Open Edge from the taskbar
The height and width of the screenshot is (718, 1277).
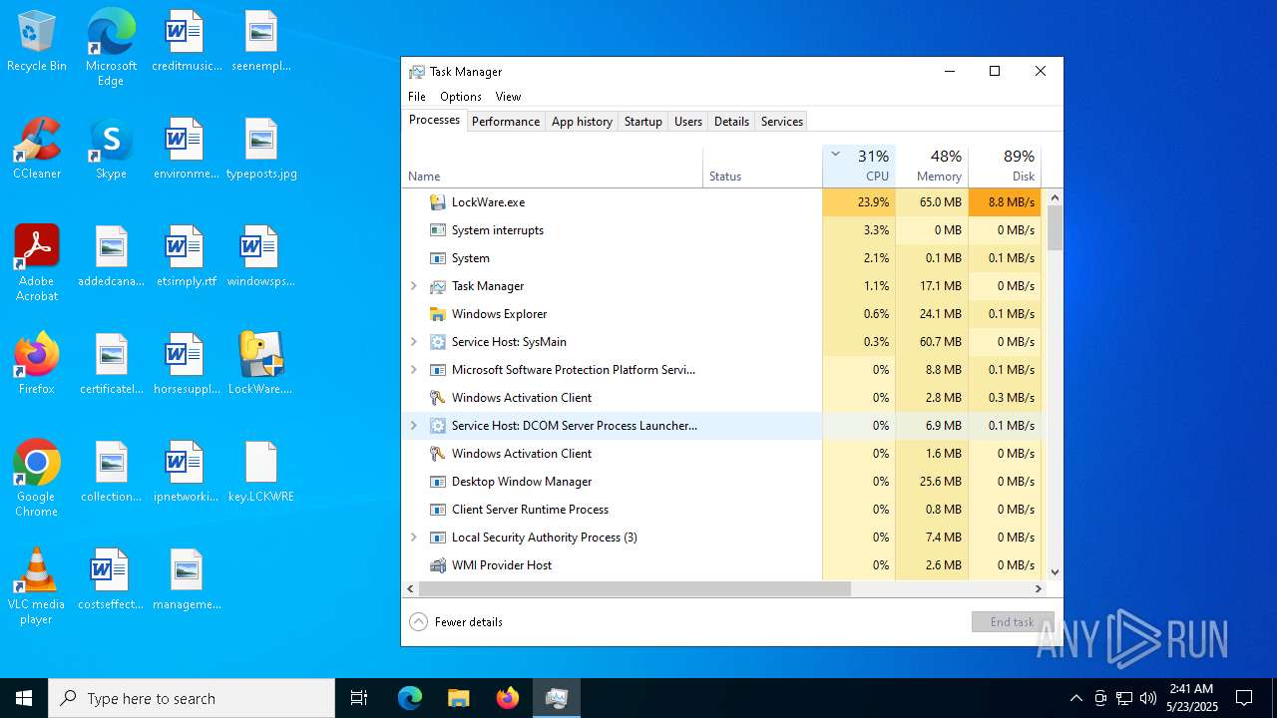pos(410,698)
